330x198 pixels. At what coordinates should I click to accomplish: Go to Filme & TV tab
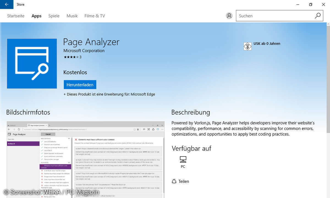[95, 16]
